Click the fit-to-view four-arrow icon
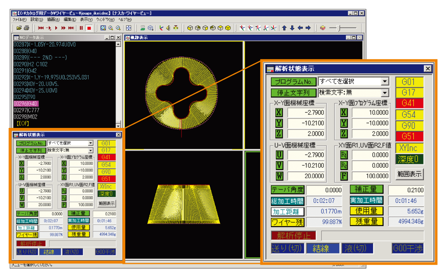Screen dimensions: 445x277 [129, 28]
